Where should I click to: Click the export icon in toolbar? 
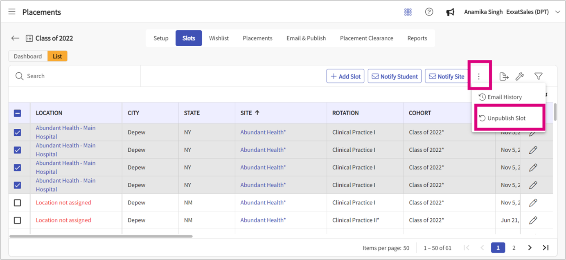coord(504,76)
